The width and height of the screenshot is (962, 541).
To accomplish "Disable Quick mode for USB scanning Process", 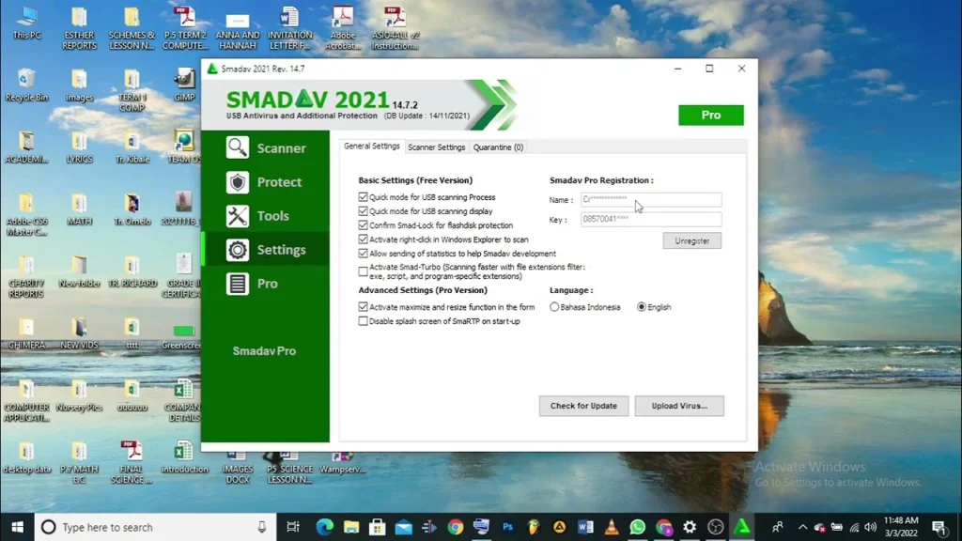I will [x=362, y=196].
